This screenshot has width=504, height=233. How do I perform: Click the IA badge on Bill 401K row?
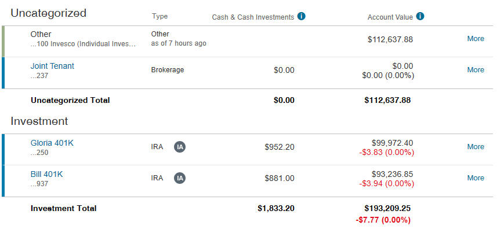click(x=180, y=178)
